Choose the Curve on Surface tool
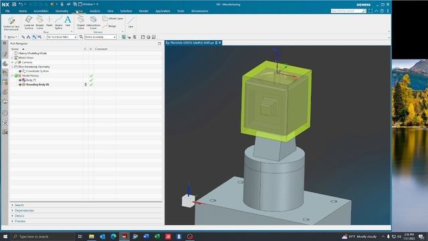Screen dimensions: 428x241 click(29, 22)
